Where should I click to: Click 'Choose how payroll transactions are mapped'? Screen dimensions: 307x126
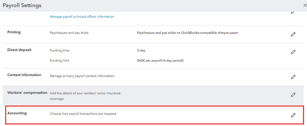click(83, 114)
